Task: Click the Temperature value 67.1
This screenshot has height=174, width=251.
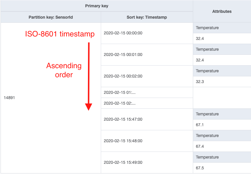Action: 200,125
